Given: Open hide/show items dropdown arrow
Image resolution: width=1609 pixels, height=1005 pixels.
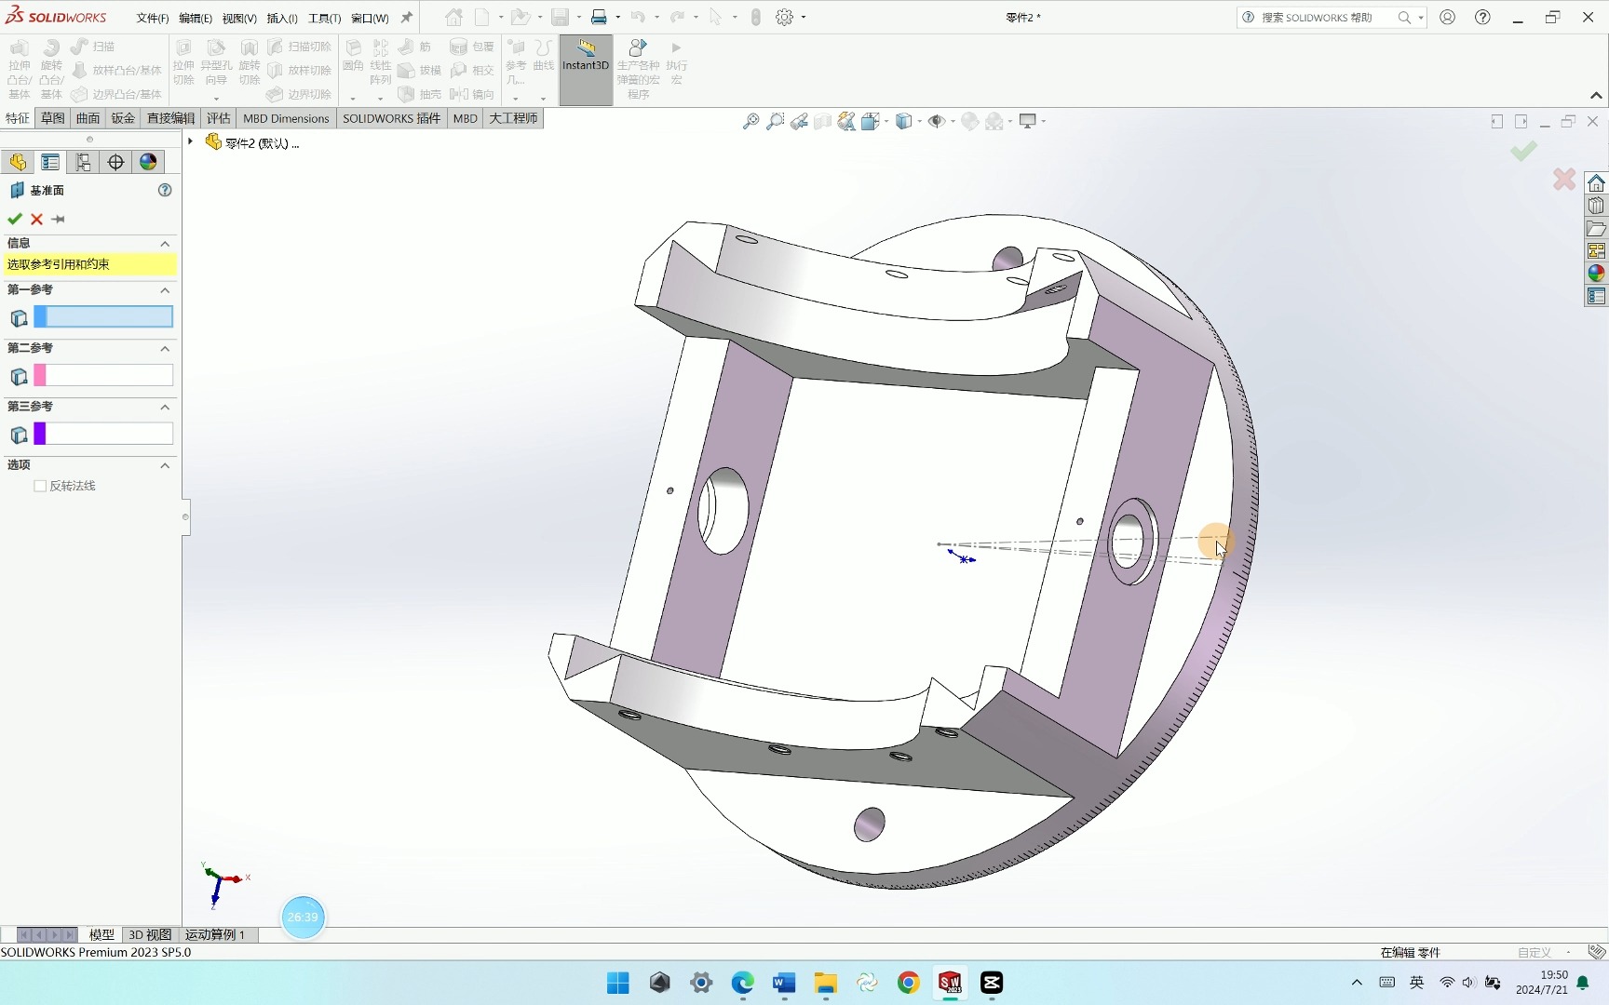Looking at the screenshot, I should tap(953, 121).
